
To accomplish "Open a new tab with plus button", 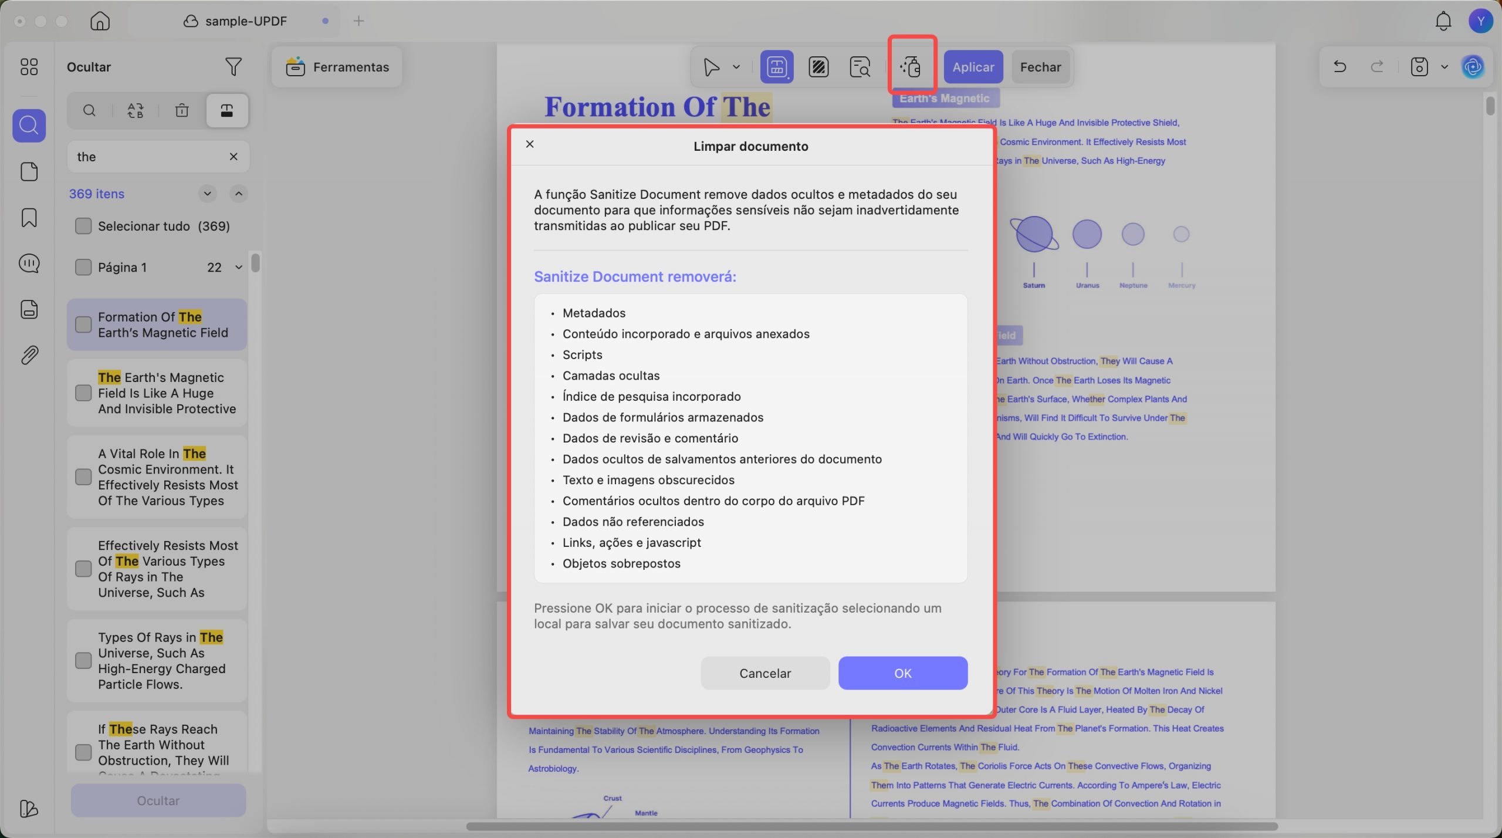I will pyautogui.click(x=358, y=21).
